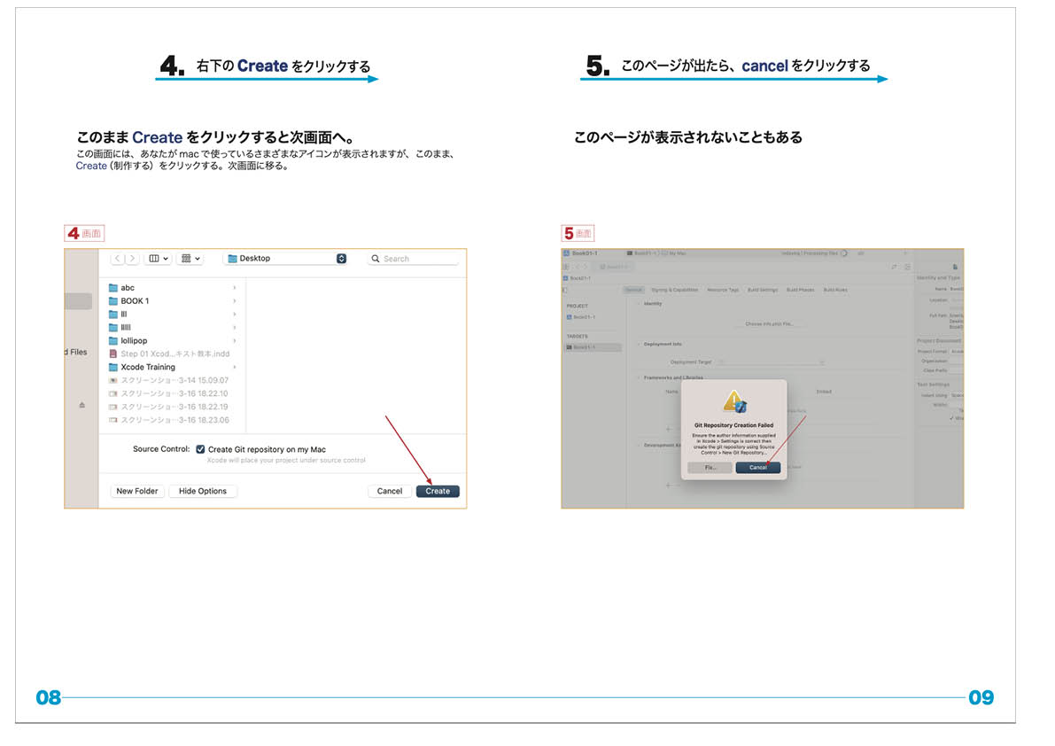Click the New Folder button

click(137, 491)
